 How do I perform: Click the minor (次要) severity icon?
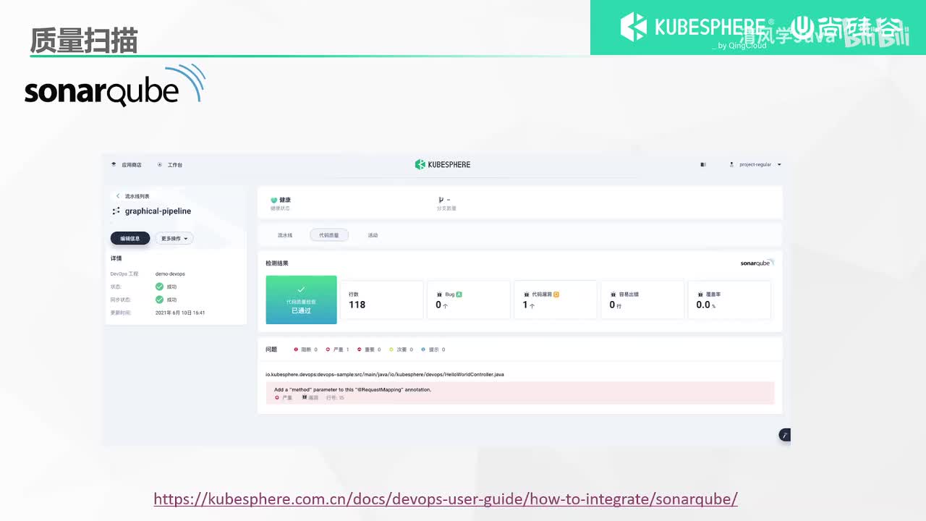391,350
